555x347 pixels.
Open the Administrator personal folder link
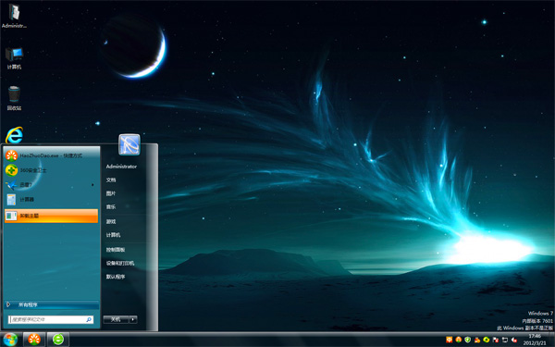(x=121, y=167)
